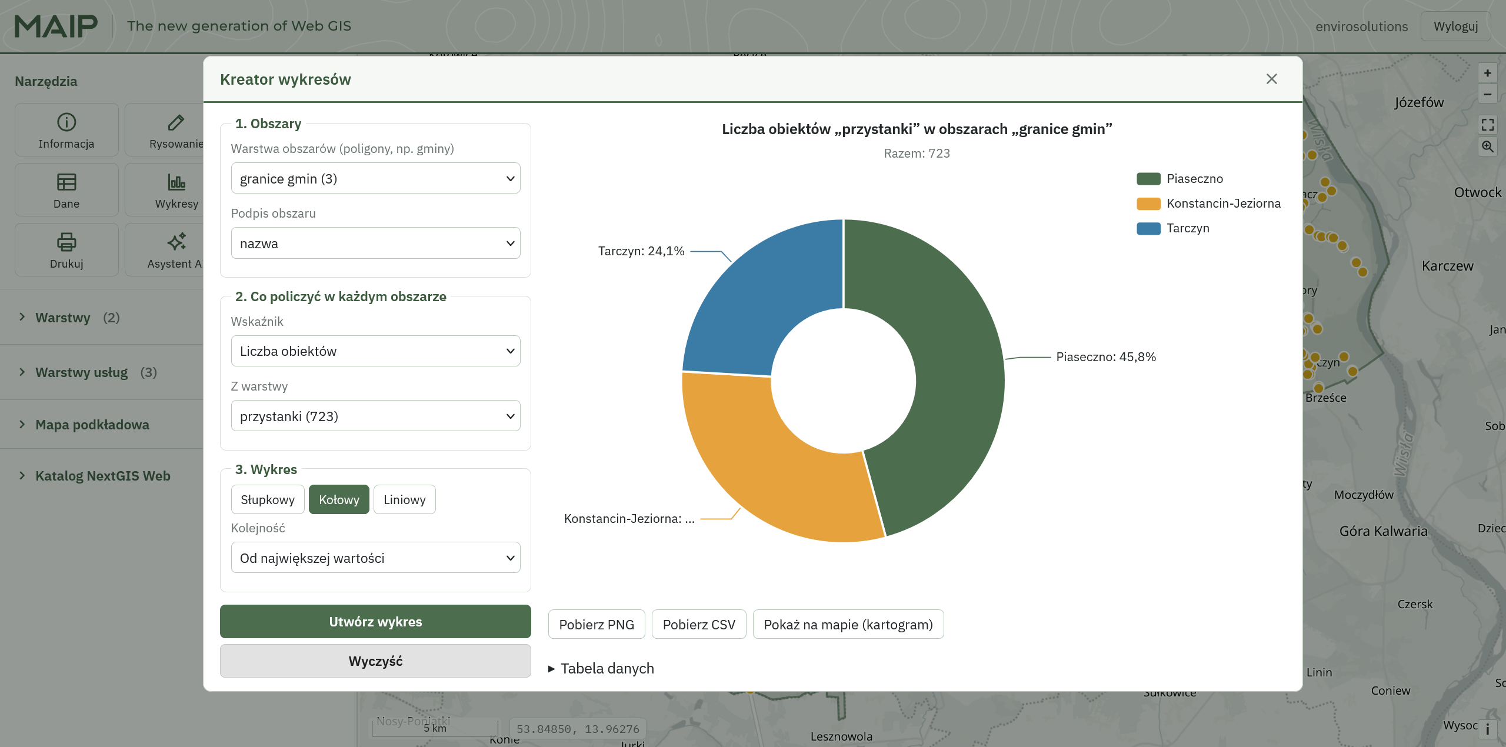Click the map info icon at bottom right
Image resolution: width=1506 pixels, height=747 pixels.
tap(1487, 729)
